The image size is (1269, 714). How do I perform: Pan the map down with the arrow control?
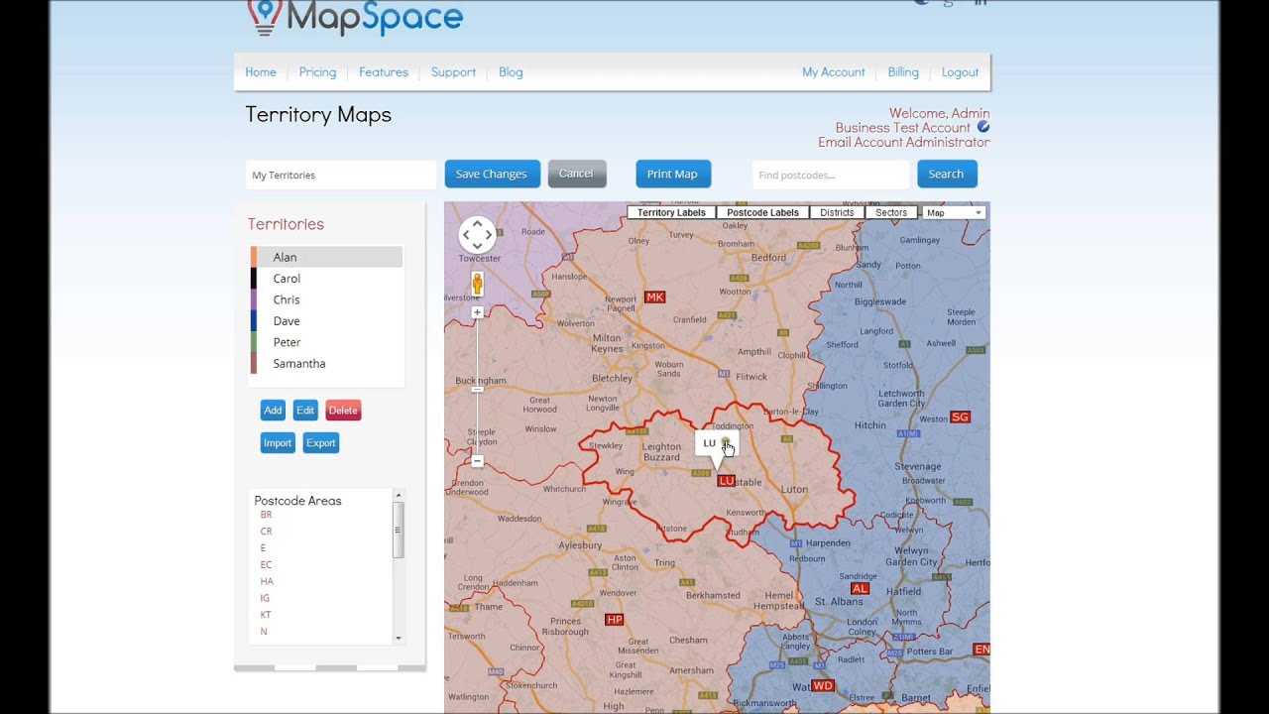(x=477, y=245)
